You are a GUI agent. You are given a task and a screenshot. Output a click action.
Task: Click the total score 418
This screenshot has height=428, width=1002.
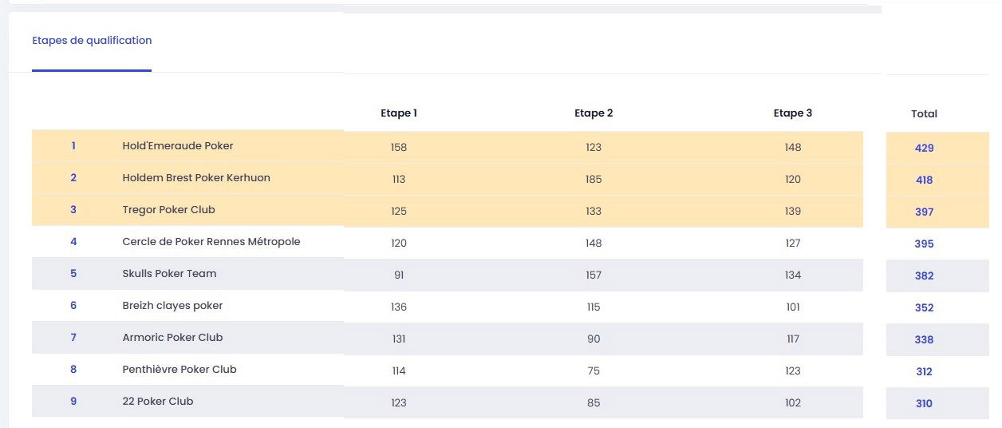(924, 180)
